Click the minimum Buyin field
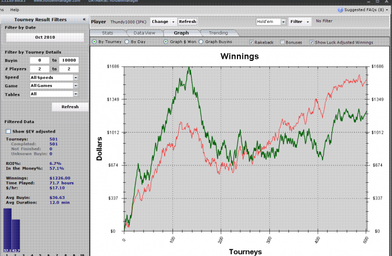This screenshot has height=256, width=392. [x=40, y=60]
